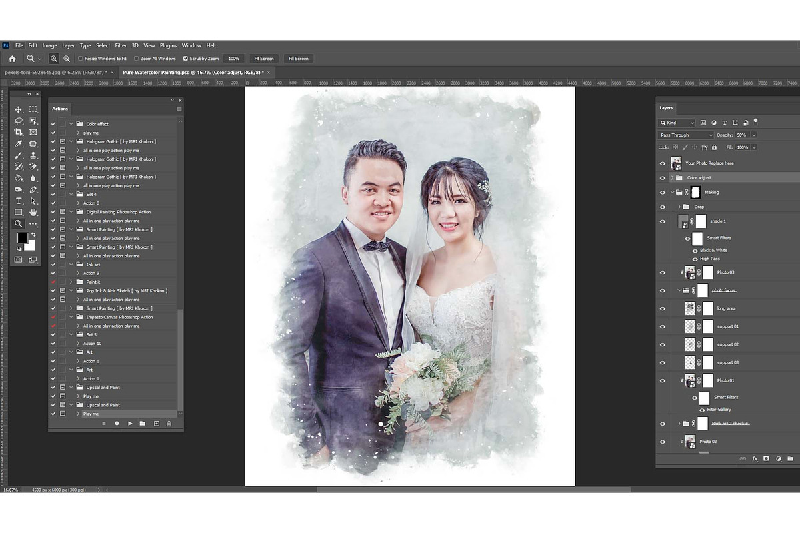Viewport: 800px width, 533px height.
Task: Toggle the red checkmark beside Paint it
Action: (53, 282)
